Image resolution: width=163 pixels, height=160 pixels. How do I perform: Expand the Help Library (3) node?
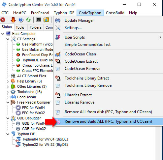pos(8,81)
